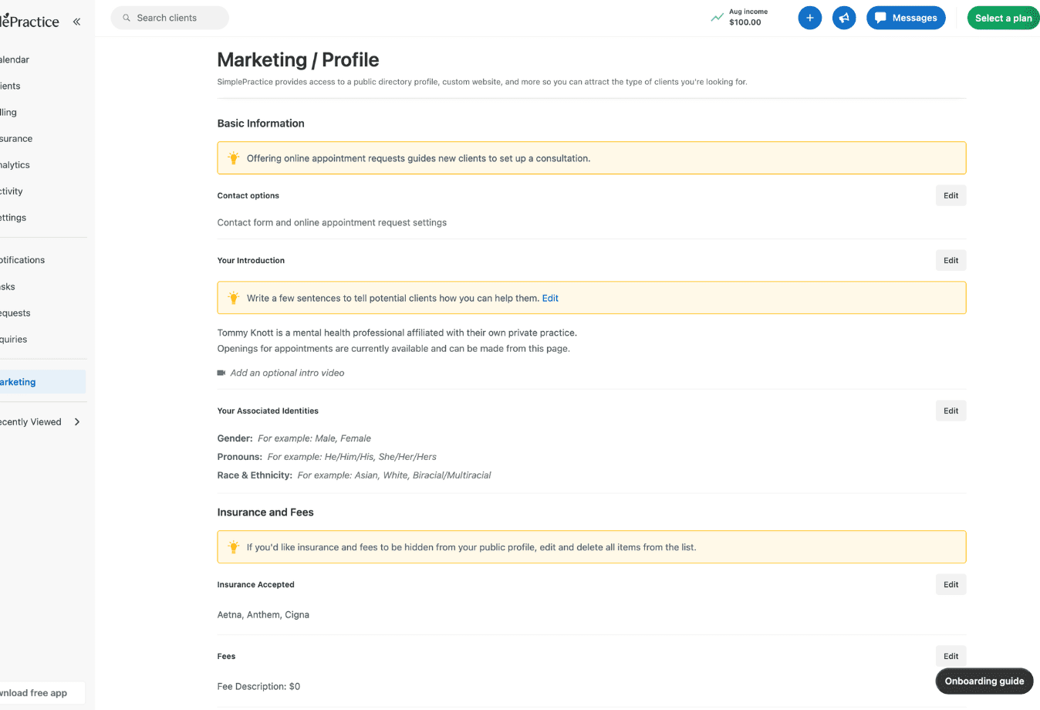This screenshot has width=1040, height=710.
Task: Go to Settings in the sidebar
Action: click(x=14, y=218)
